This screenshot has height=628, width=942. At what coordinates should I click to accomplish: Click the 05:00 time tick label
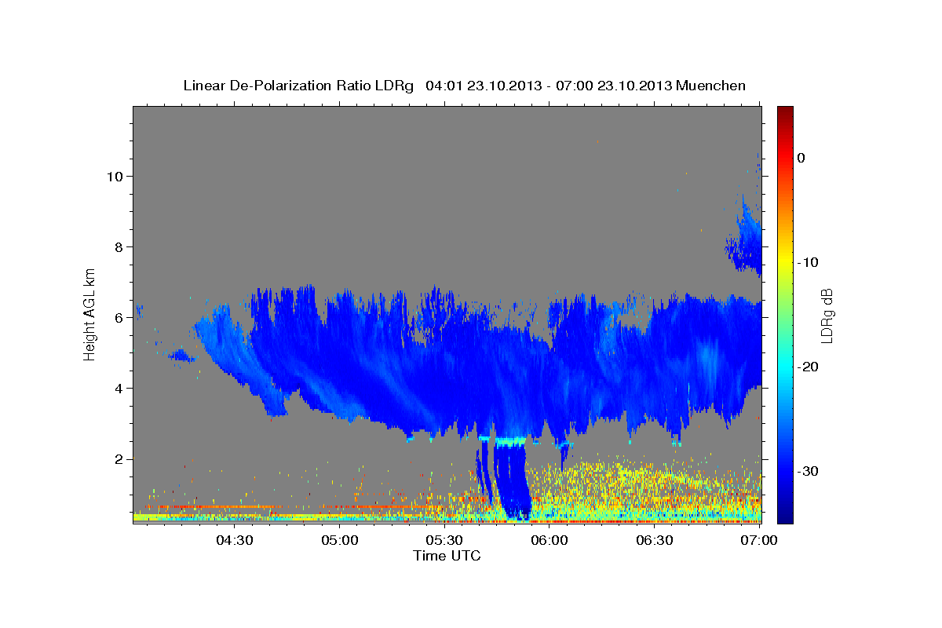[x=340, y=540]
